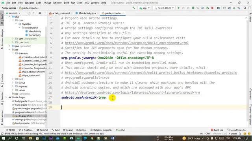The image size is (252, 141).
Task: Switch to activity_main.xml tab
Action: coord(61,13)
